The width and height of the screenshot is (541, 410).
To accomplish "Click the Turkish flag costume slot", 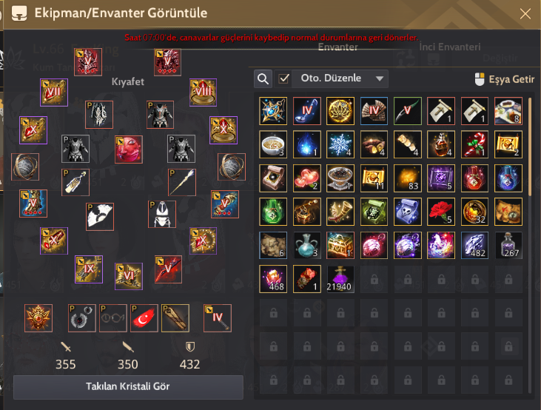I will [x=144, y=317].
